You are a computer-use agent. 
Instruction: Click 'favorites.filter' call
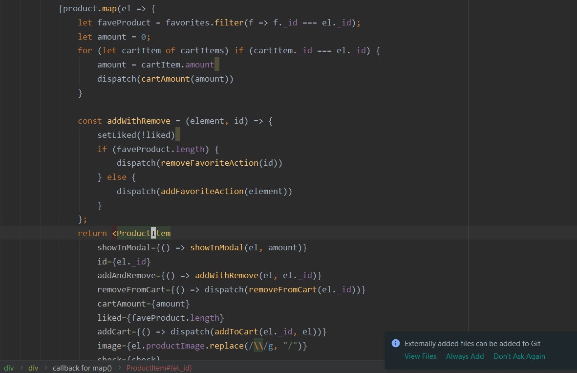[x=204, y=22]
